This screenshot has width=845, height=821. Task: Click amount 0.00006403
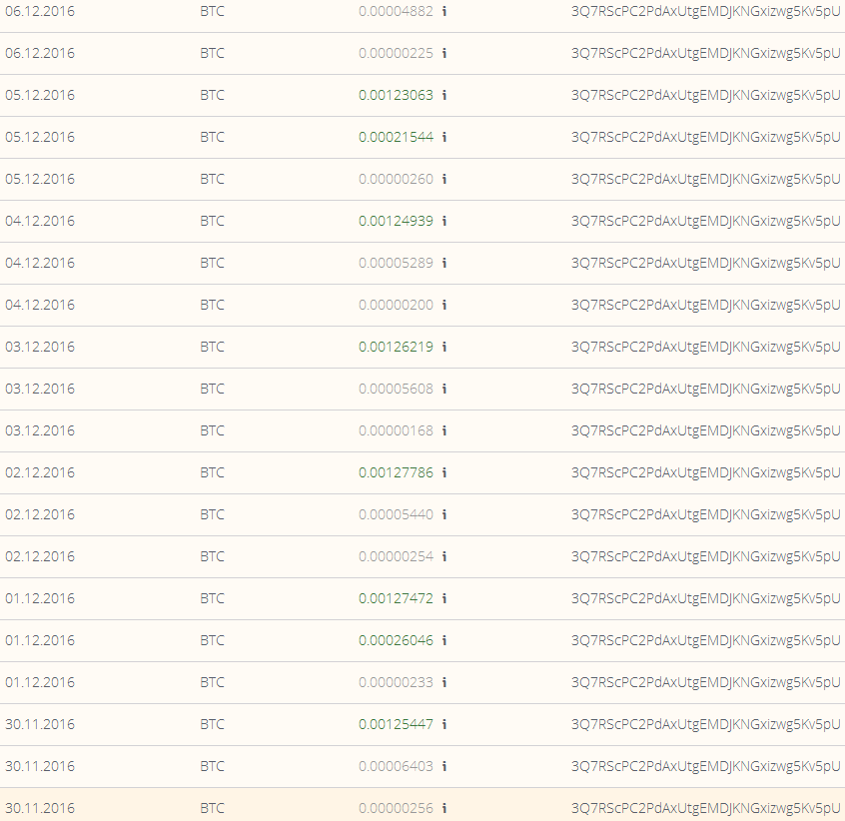pyautogui.click(x=397, y=767)
